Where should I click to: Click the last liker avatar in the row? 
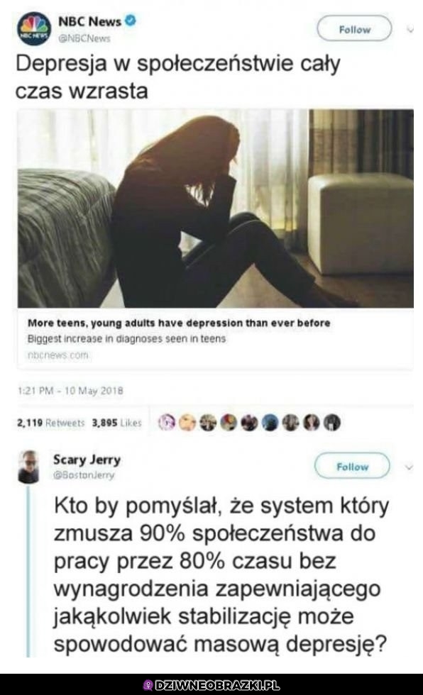pyautogui.click(x=332, y=423)
